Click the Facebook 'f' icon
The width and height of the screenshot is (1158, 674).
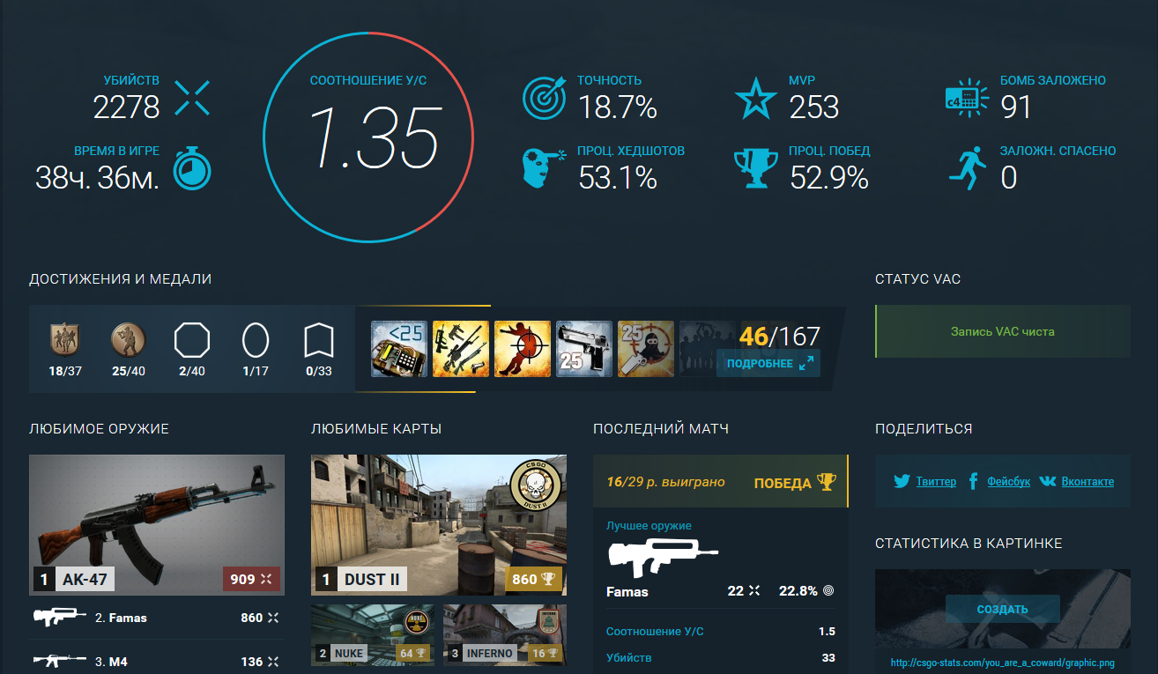pos(974,481)
